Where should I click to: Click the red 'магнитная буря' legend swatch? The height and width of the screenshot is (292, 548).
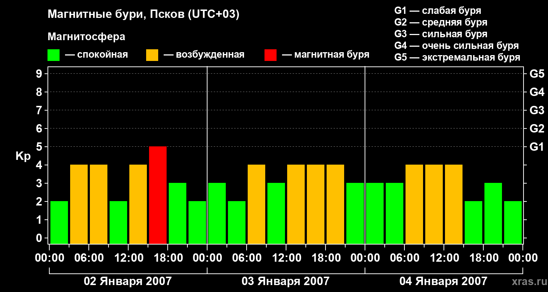click(x=270, y=55)
